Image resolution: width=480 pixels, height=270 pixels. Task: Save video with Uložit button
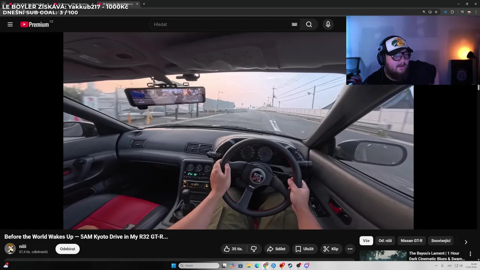(x=304, y=249)
